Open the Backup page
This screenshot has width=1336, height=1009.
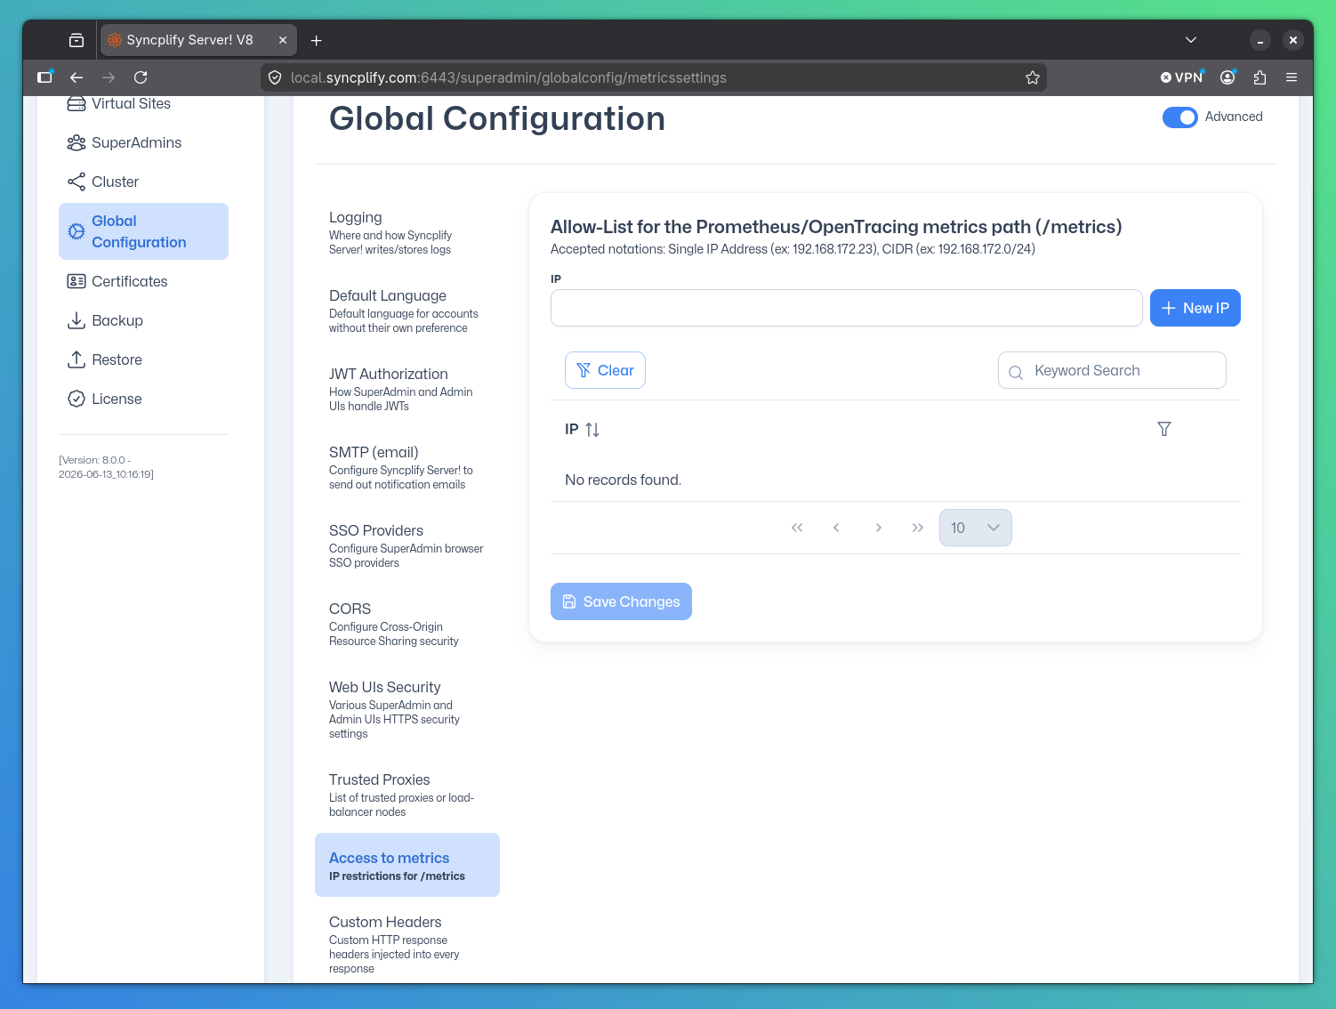pyautogui.click(x=143, y=320)
